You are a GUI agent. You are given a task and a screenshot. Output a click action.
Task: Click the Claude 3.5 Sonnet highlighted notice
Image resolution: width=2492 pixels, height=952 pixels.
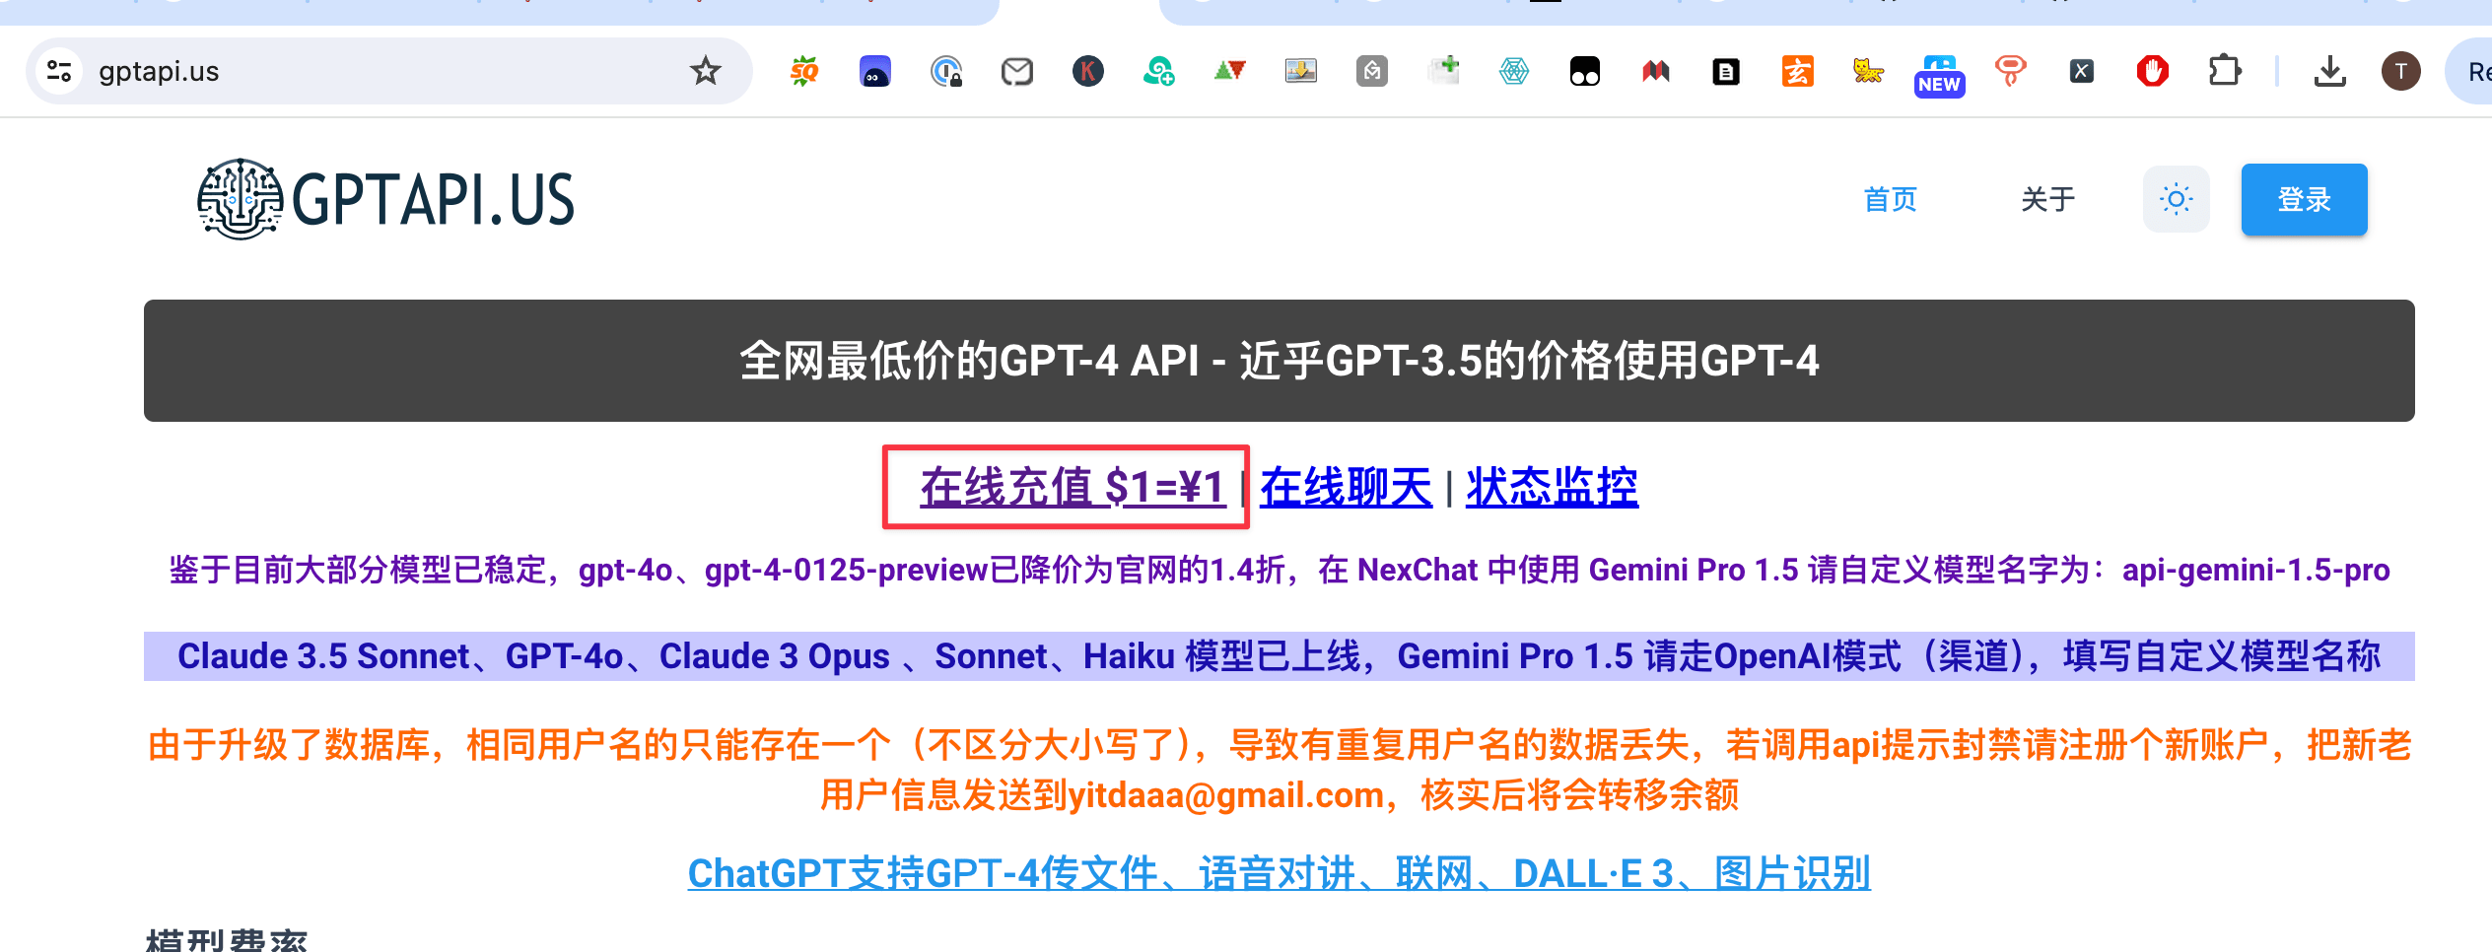(1280, 656)
